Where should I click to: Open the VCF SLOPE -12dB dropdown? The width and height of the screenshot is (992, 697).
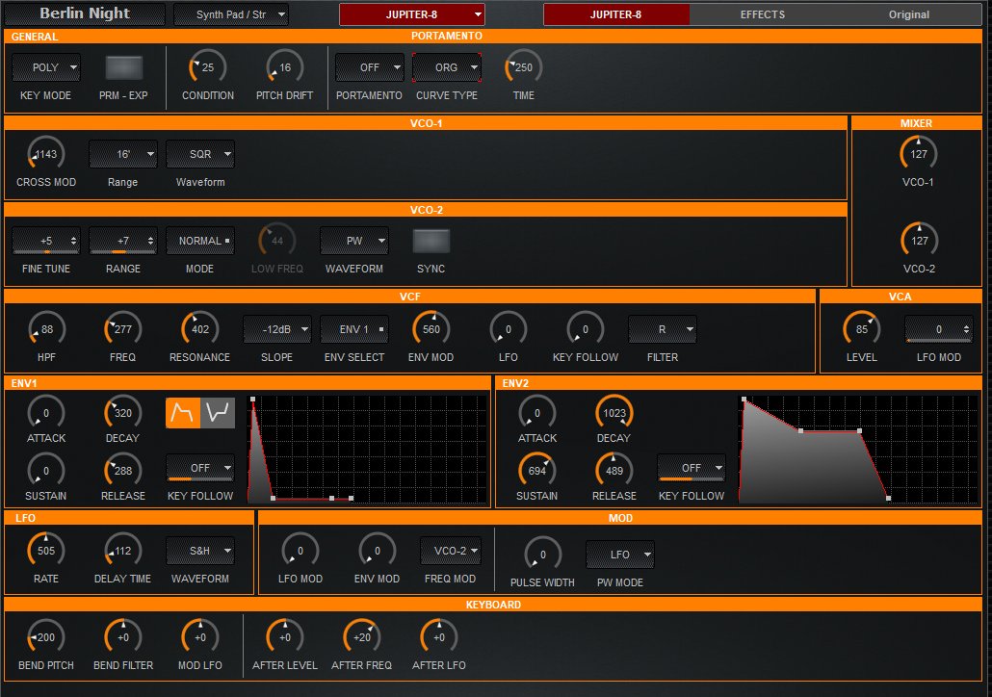point(277,329)
